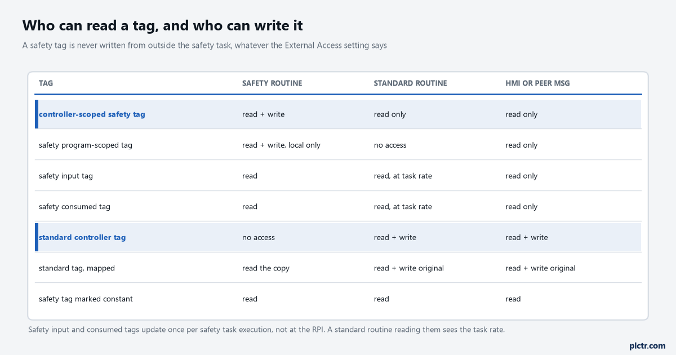Image resolution: width=676 pixels, height=355 pixels.
Task: Click HMI 'read + write' for standard controller tag
Action: click(x=527, y=237)
